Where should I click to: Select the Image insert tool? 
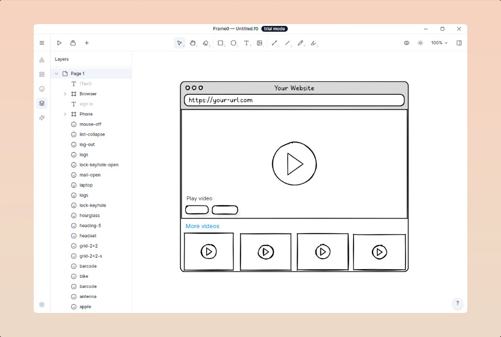click(x=260, y=43)
